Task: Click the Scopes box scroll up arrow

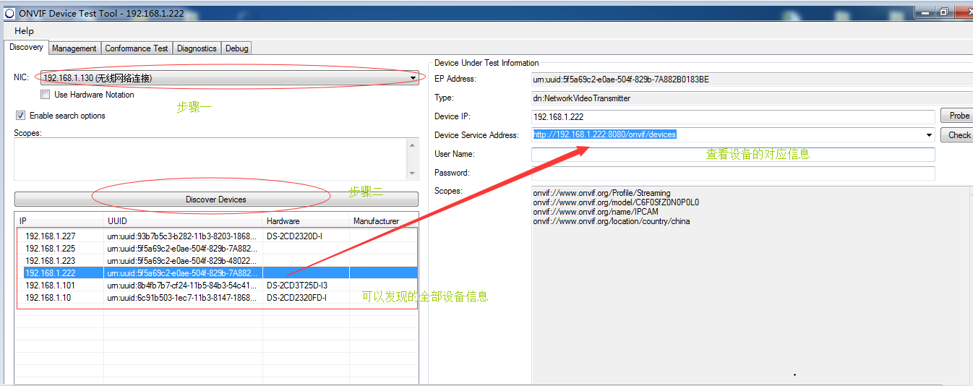Action: tap(413, 145)
